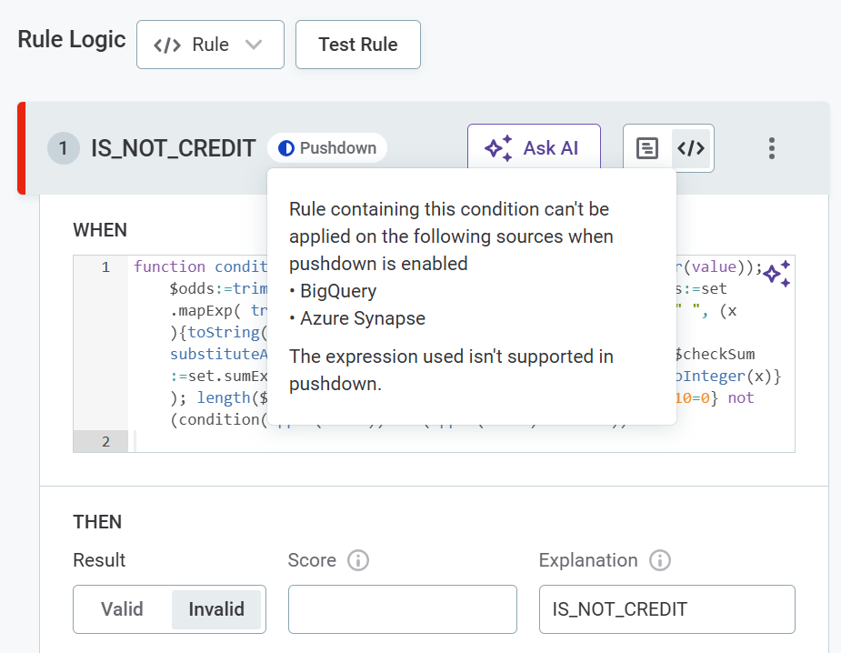Click the Ask AI button

(534, 148)
